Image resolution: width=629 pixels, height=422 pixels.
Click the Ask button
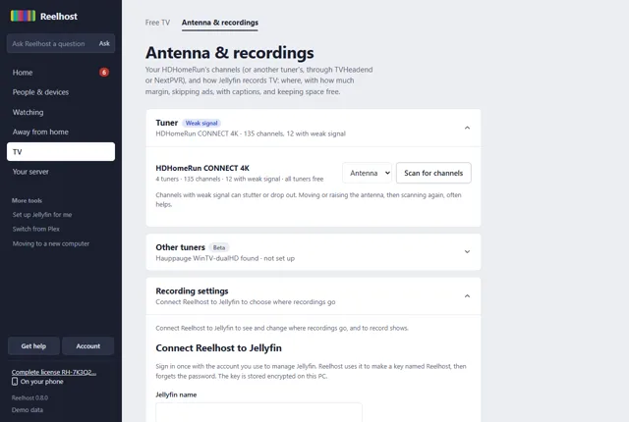pos(104,43)
